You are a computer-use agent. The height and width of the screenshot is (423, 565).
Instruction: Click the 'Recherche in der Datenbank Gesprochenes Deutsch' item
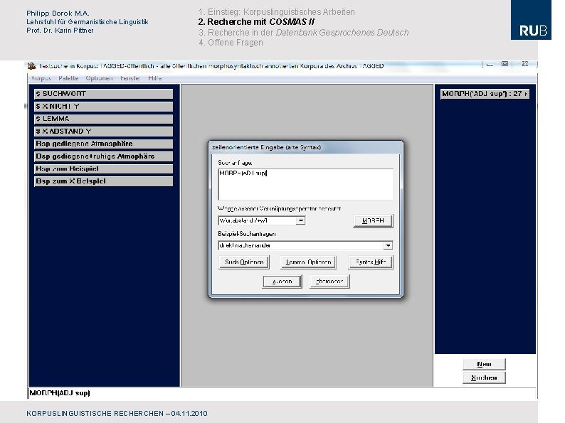point(303,33)
